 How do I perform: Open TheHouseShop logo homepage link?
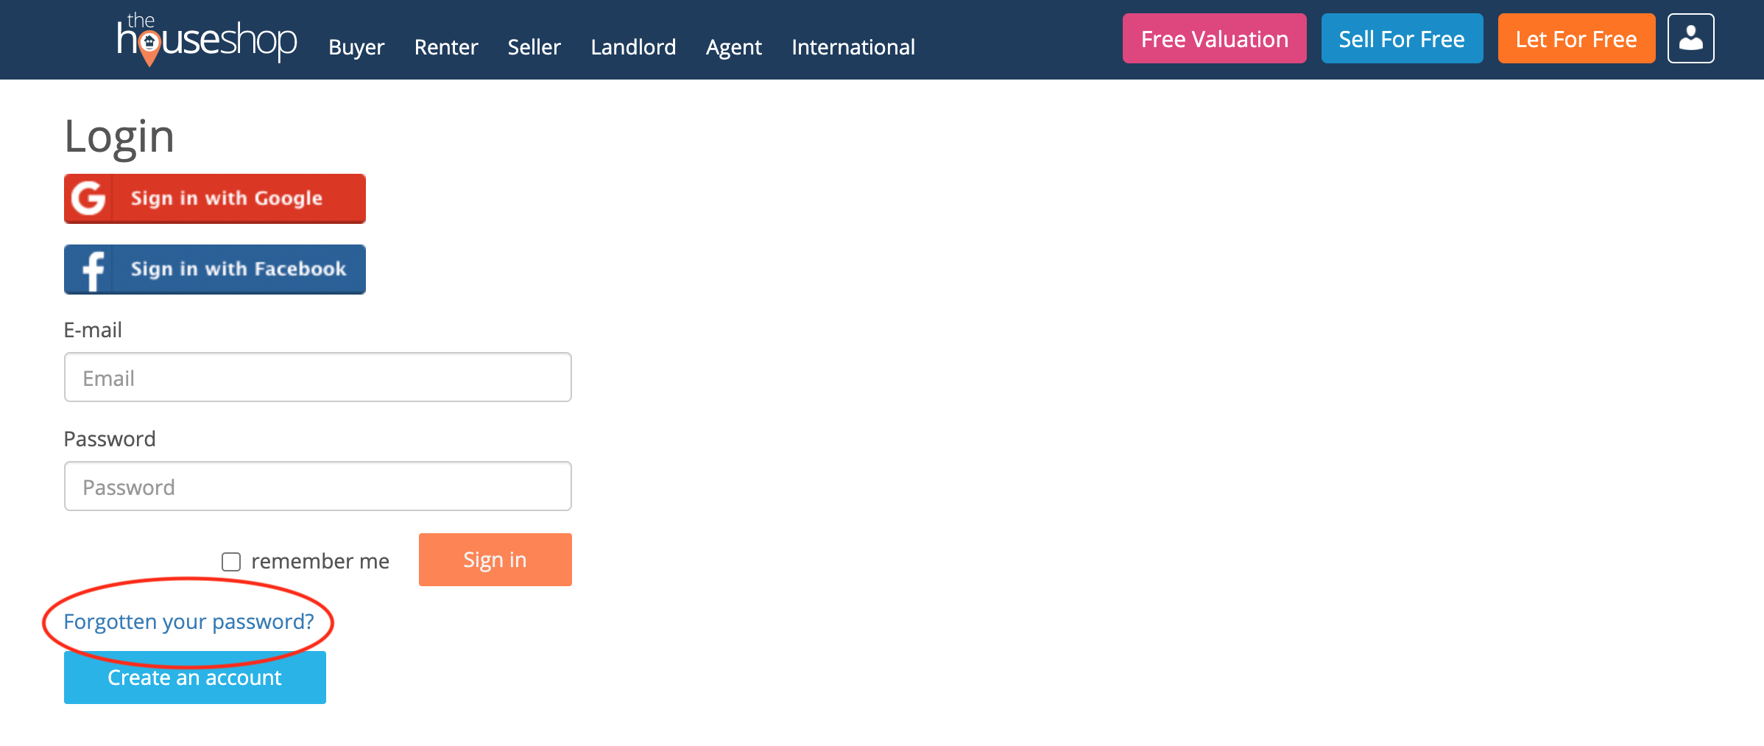[207, 40]
